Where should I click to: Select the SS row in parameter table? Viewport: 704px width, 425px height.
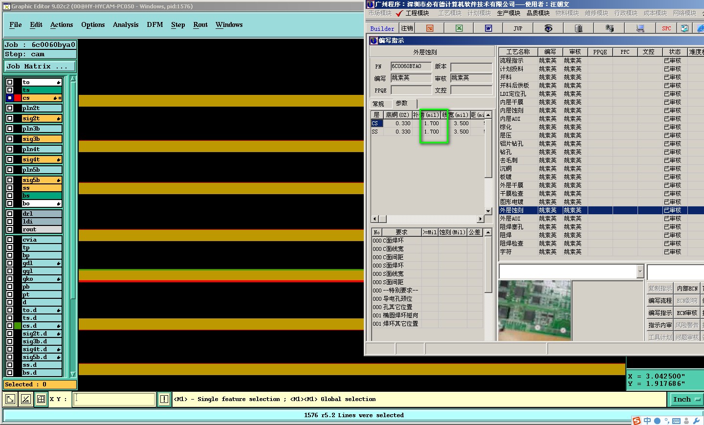[428, 132]
